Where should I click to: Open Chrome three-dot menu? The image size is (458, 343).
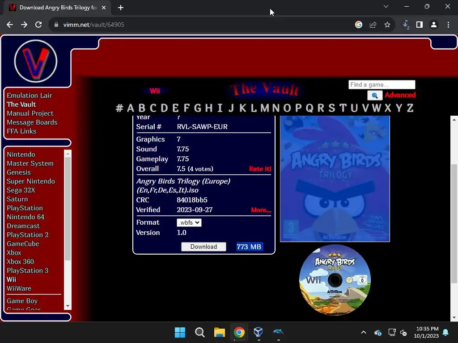[448, 25]
